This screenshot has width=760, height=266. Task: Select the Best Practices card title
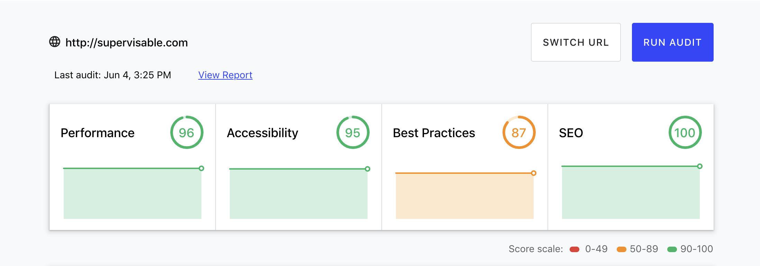point(434,133)
